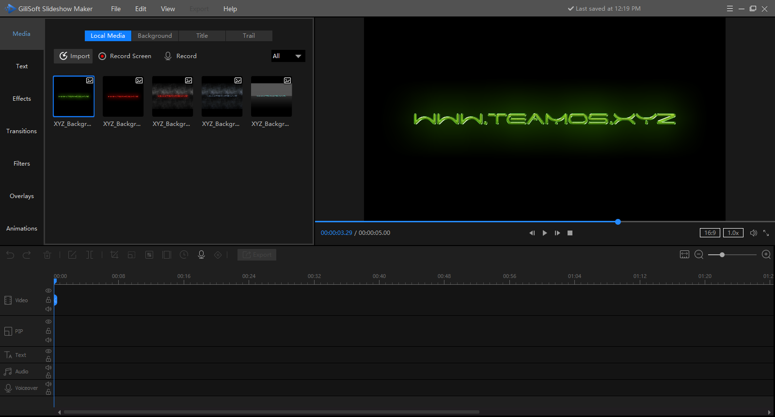Click the Add marker diamond icon
The image size is (775, 417).
(218, 255)
